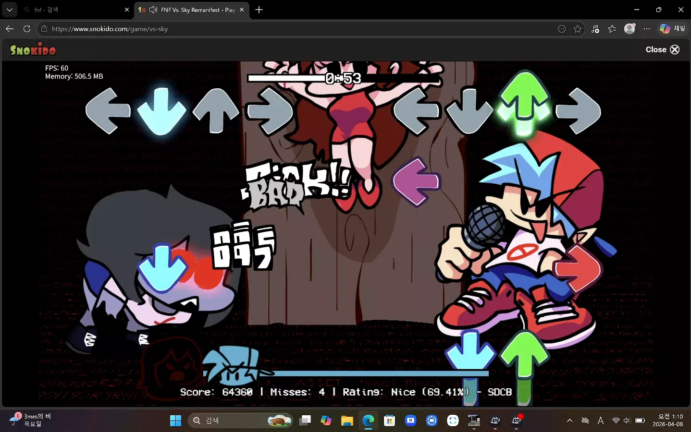
Task: Click the blue health bar
Action: pyautogui.click(x=346, y=373)
